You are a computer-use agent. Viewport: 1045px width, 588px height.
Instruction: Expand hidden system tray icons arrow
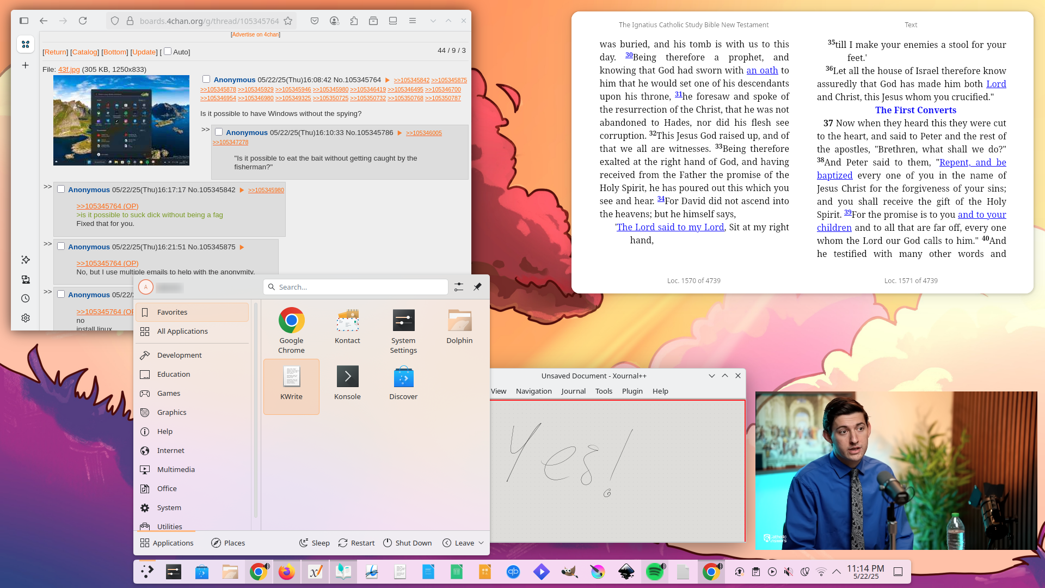(x=837, y=572)
